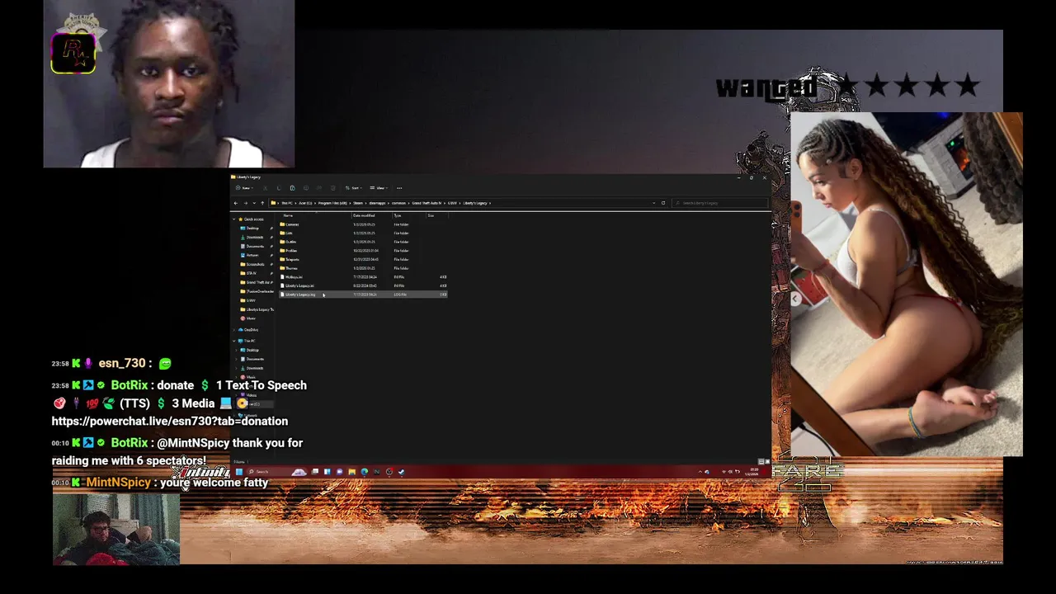Click the Search Liberty's Legacy field
Viewport: 1056px width, 594px height.
[719, 203]
